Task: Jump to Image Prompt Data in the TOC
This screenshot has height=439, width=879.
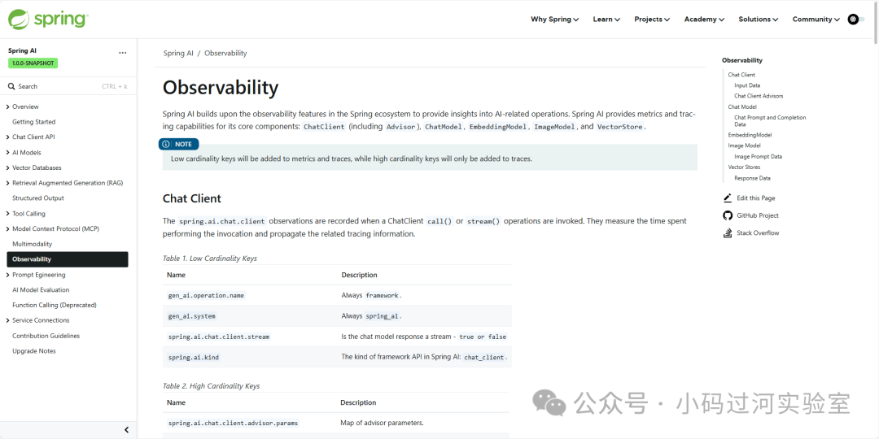Action: [x=759, y=157]
